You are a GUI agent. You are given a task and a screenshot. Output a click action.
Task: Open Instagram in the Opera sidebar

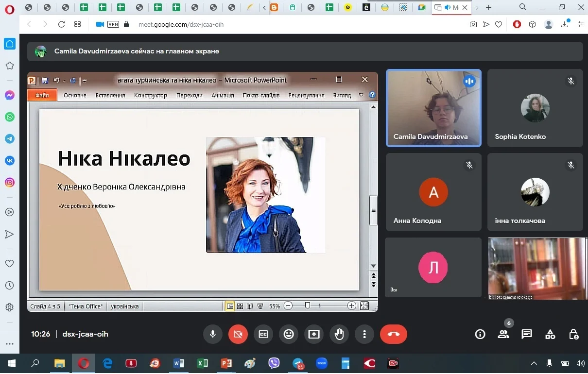click(x=9, y=183)
